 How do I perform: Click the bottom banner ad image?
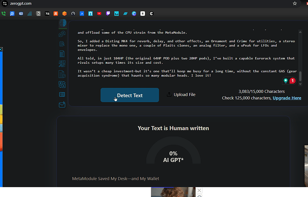[173, 192]
